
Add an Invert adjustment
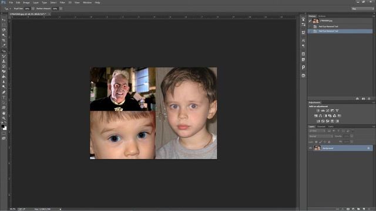[x=318, y=121]
